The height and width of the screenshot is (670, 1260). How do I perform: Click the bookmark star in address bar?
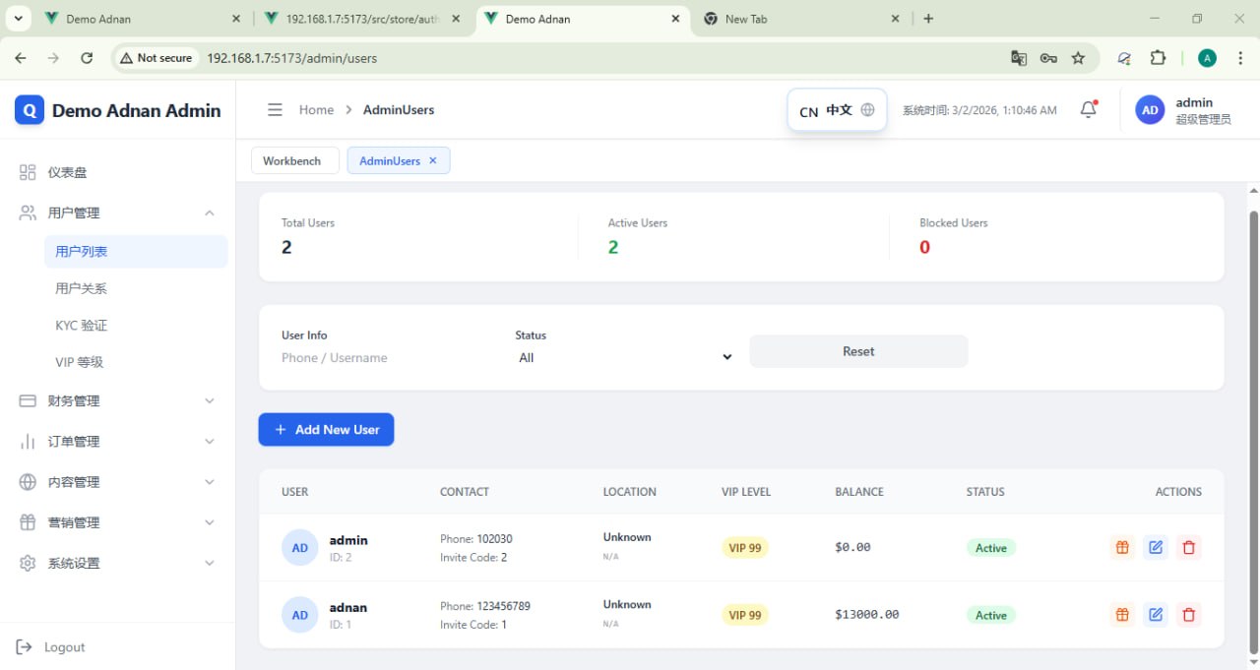pyautogui.click(x=1078, y=58)
